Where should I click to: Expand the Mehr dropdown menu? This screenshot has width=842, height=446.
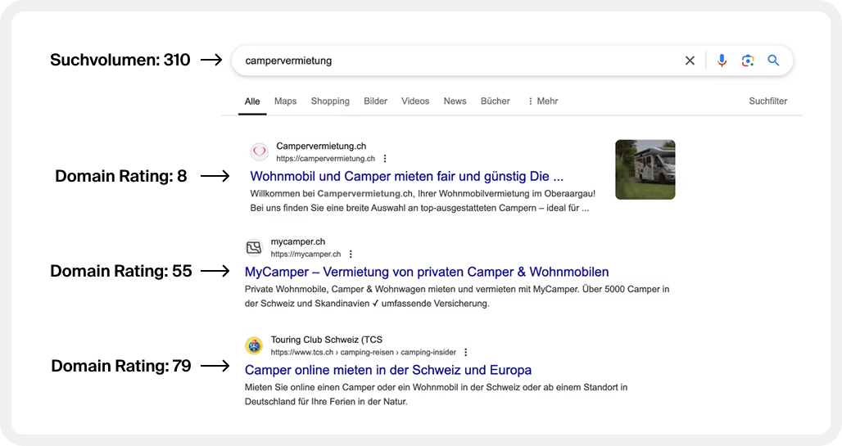(543, 101)
